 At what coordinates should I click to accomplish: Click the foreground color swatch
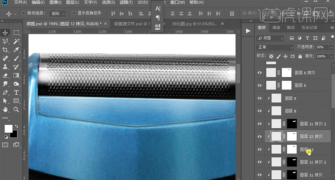(8, 129)
